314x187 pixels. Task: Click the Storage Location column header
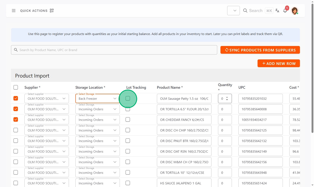90,87
